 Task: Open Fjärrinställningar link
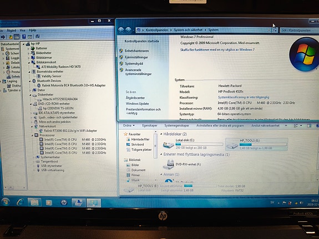136,57
